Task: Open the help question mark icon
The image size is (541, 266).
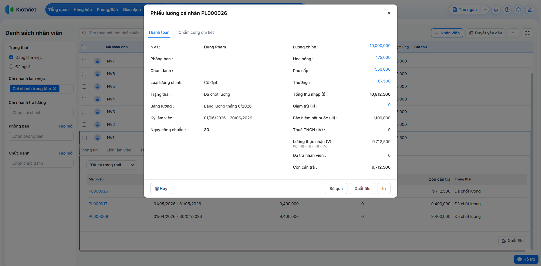Action: 507,10
